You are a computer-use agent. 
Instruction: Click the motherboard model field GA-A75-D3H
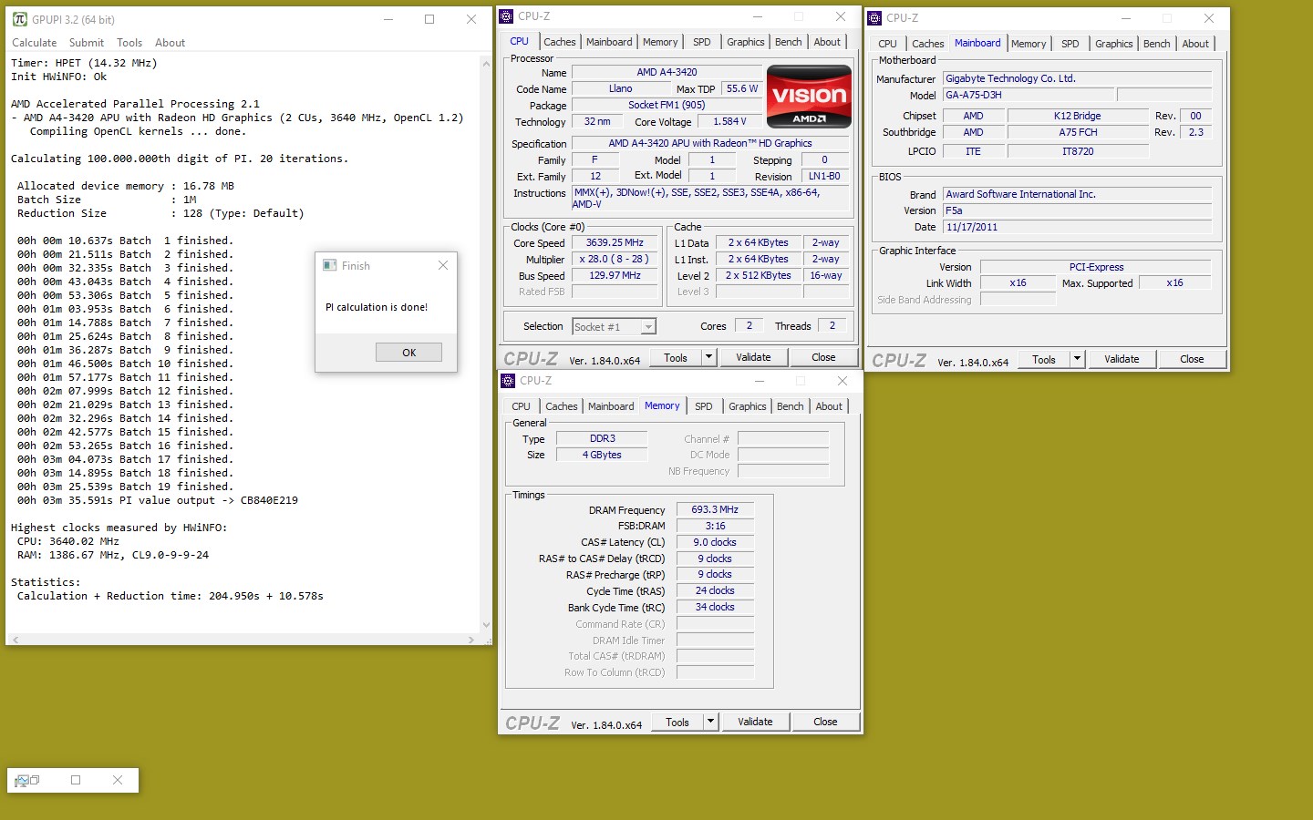click(x=1029, y=96)
